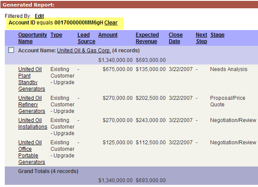Sort by Amount column header
258x187 pixels.
108,35
